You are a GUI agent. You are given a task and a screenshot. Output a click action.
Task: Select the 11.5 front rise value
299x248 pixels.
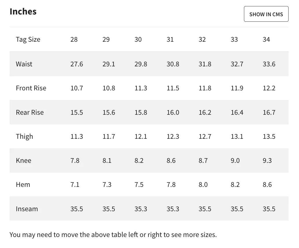pyautogui.click(x=173, y=88)
